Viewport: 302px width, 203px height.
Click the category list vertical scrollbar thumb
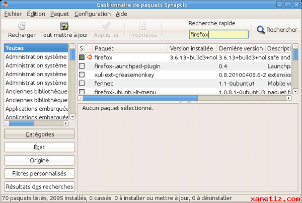72,55
